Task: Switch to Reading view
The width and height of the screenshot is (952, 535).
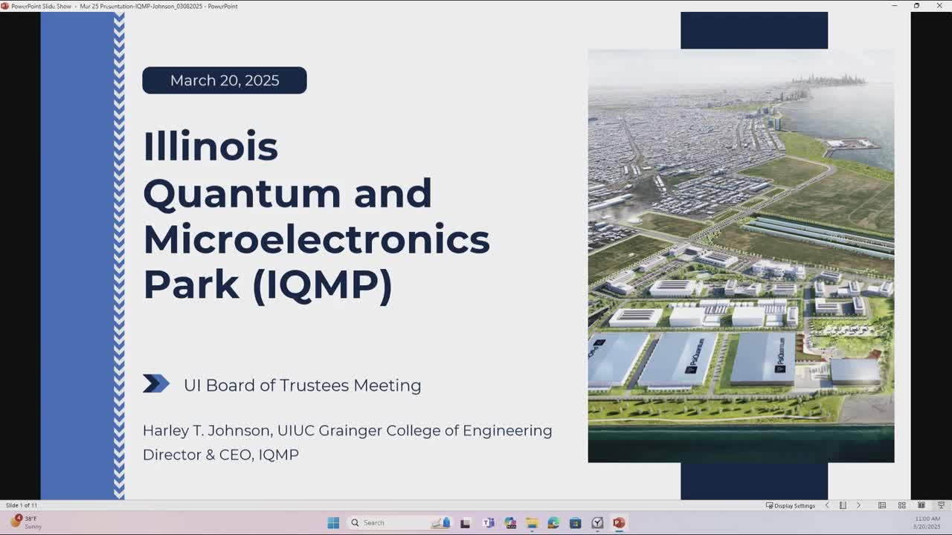Action: [x=922, y=505]
